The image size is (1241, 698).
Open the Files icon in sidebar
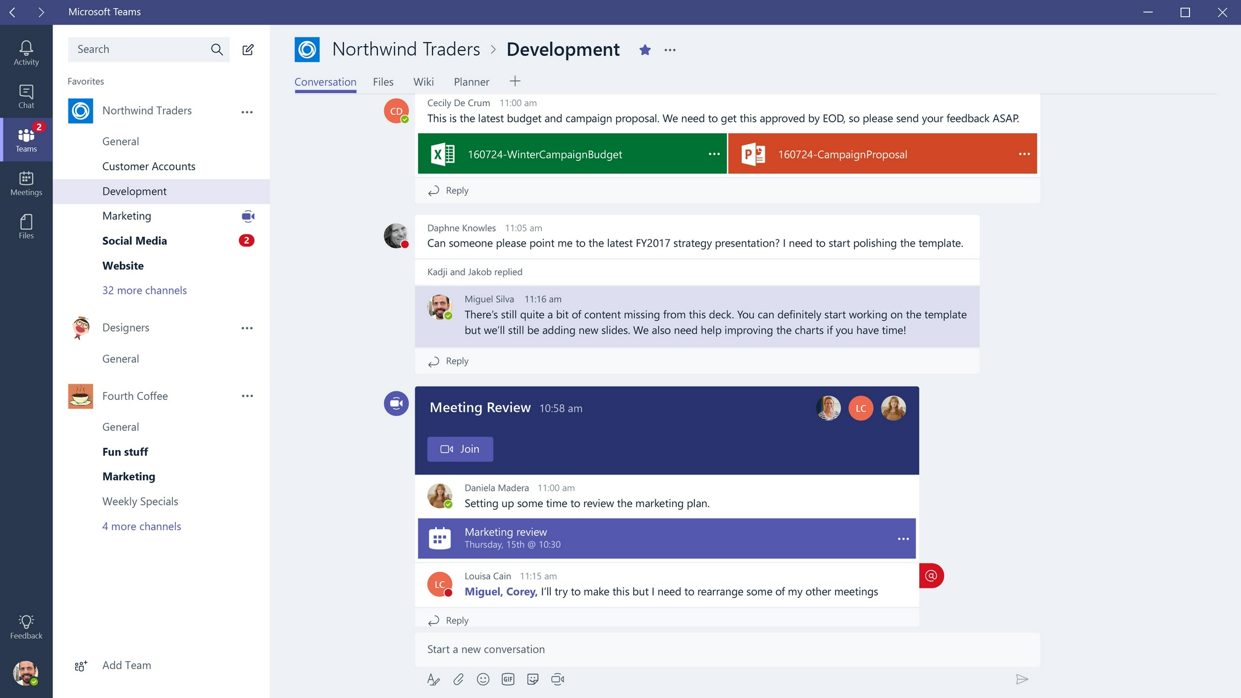click(25, 224)
